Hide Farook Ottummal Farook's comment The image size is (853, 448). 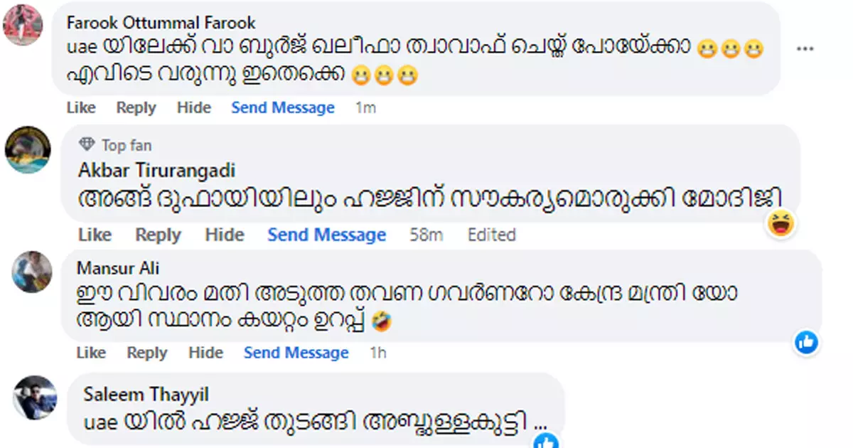tap(194, 107)
